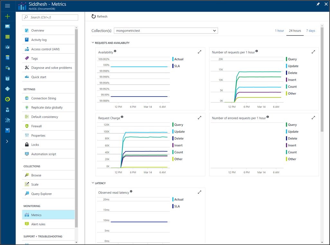
Task: Click into the Search (Ctrl+/) field
Action: (x=50, y=17)
